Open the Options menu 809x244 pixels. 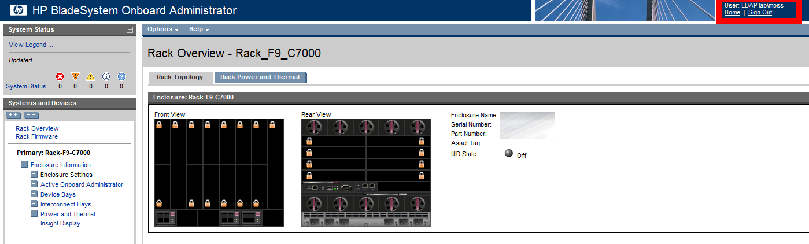(162, 29)
